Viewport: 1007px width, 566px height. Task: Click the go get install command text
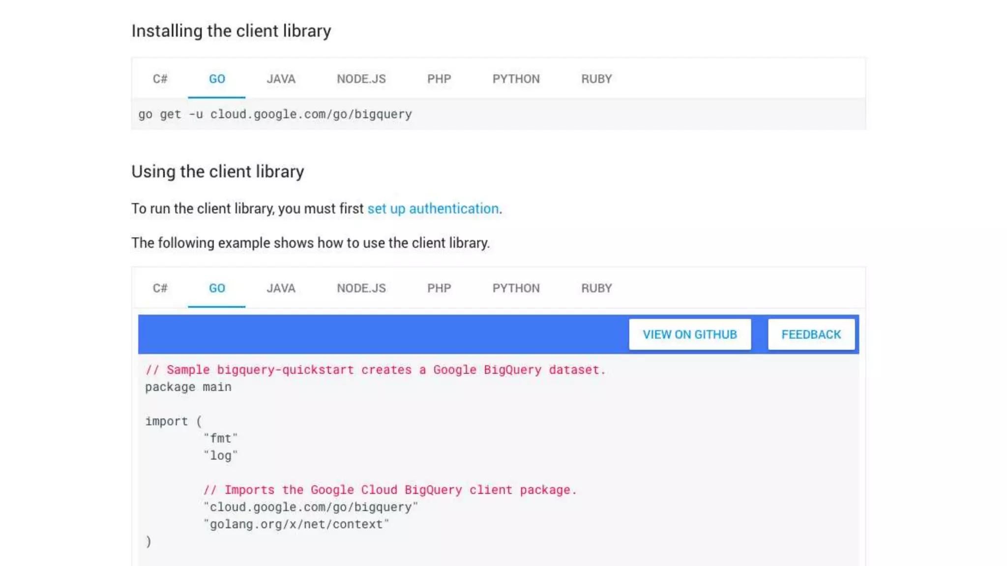pyautogui.click(x=275, y=114)
